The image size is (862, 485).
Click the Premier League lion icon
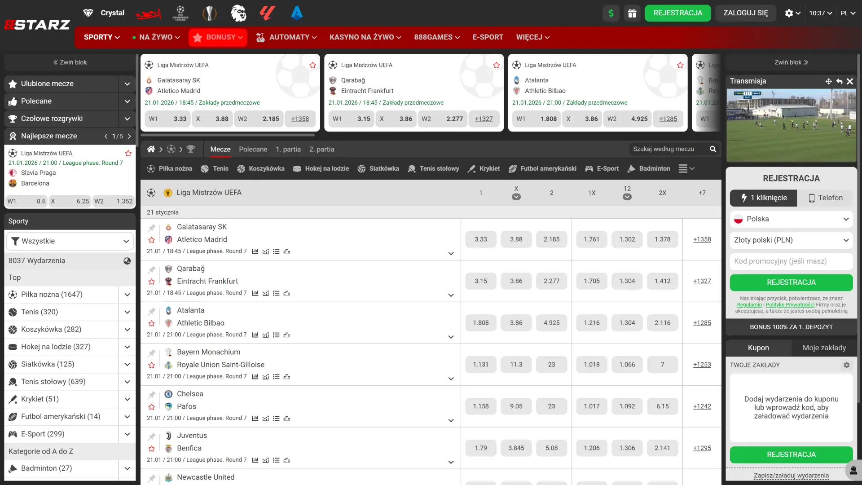[238, 13]
